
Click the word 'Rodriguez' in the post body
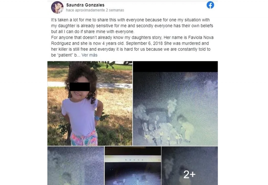coord(61,43)
